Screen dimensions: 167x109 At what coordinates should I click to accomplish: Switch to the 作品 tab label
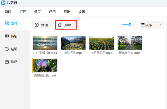tap(14, 62)
